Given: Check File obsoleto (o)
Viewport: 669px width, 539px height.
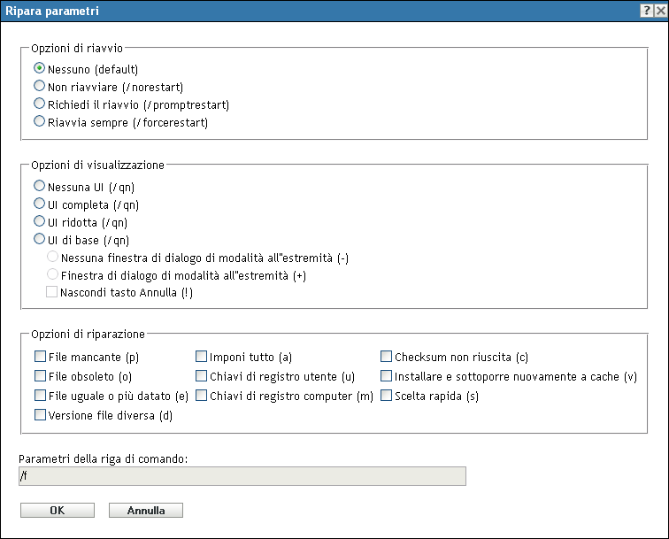Looking at the screenshot, I should point(40,376).
